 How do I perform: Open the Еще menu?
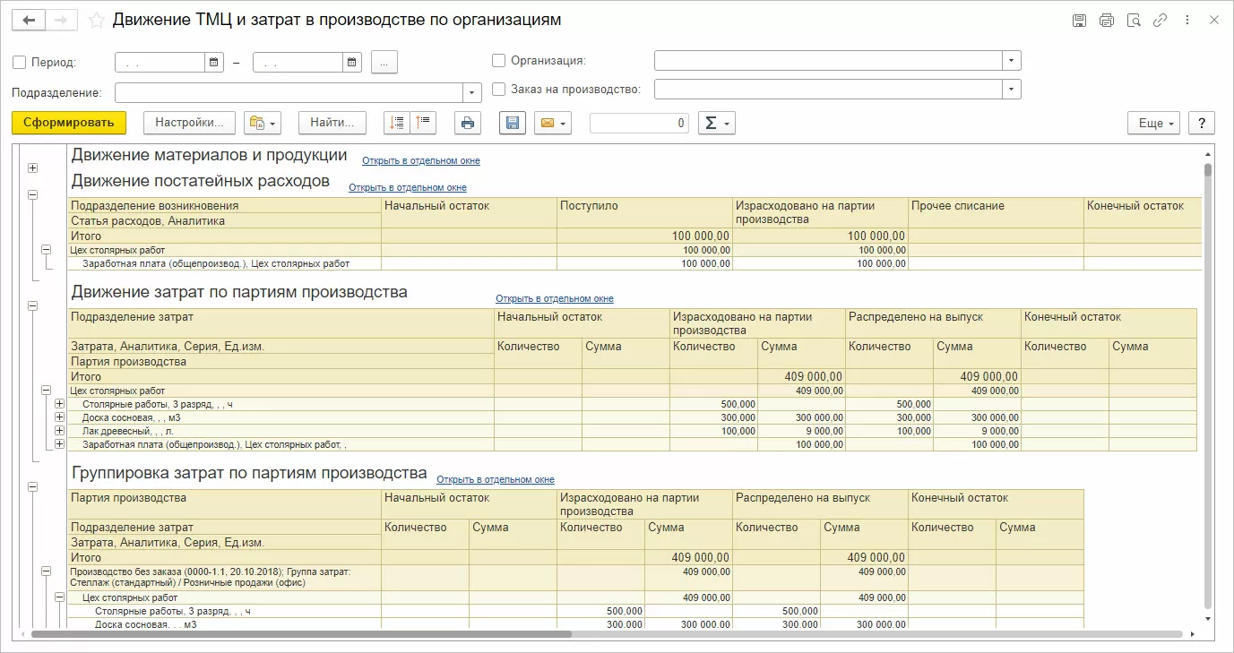[1153, 123]
